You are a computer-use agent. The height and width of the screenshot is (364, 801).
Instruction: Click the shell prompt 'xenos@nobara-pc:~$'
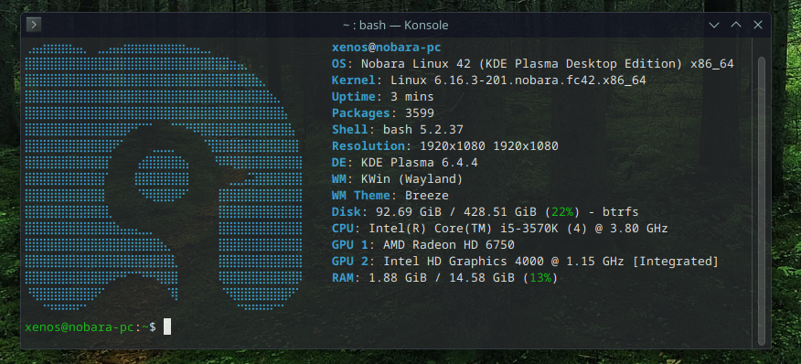(91, 327)
